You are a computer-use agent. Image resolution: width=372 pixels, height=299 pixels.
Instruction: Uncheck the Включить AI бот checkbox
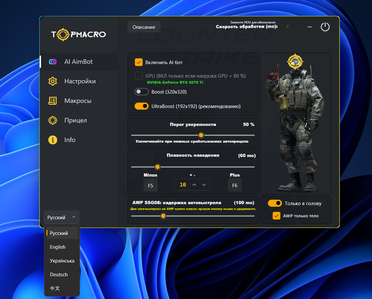pos(139,62)
